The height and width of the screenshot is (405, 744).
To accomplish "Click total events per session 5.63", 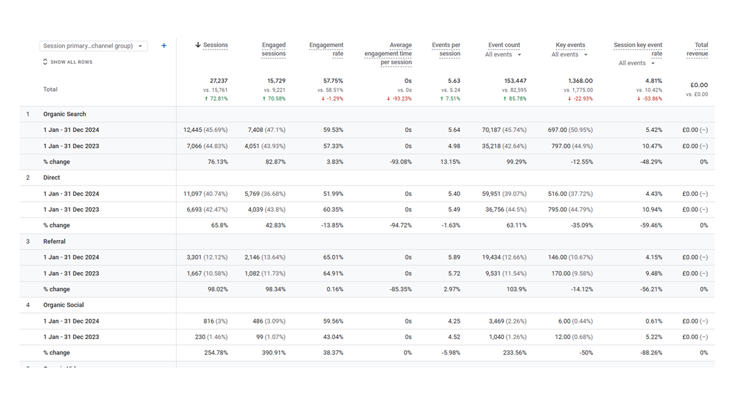I will (454, 80).
